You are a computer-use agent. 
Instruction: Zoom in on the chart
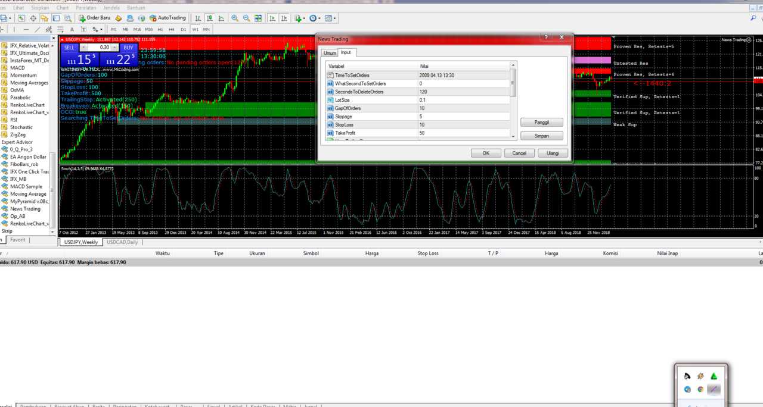pos(235,18)
